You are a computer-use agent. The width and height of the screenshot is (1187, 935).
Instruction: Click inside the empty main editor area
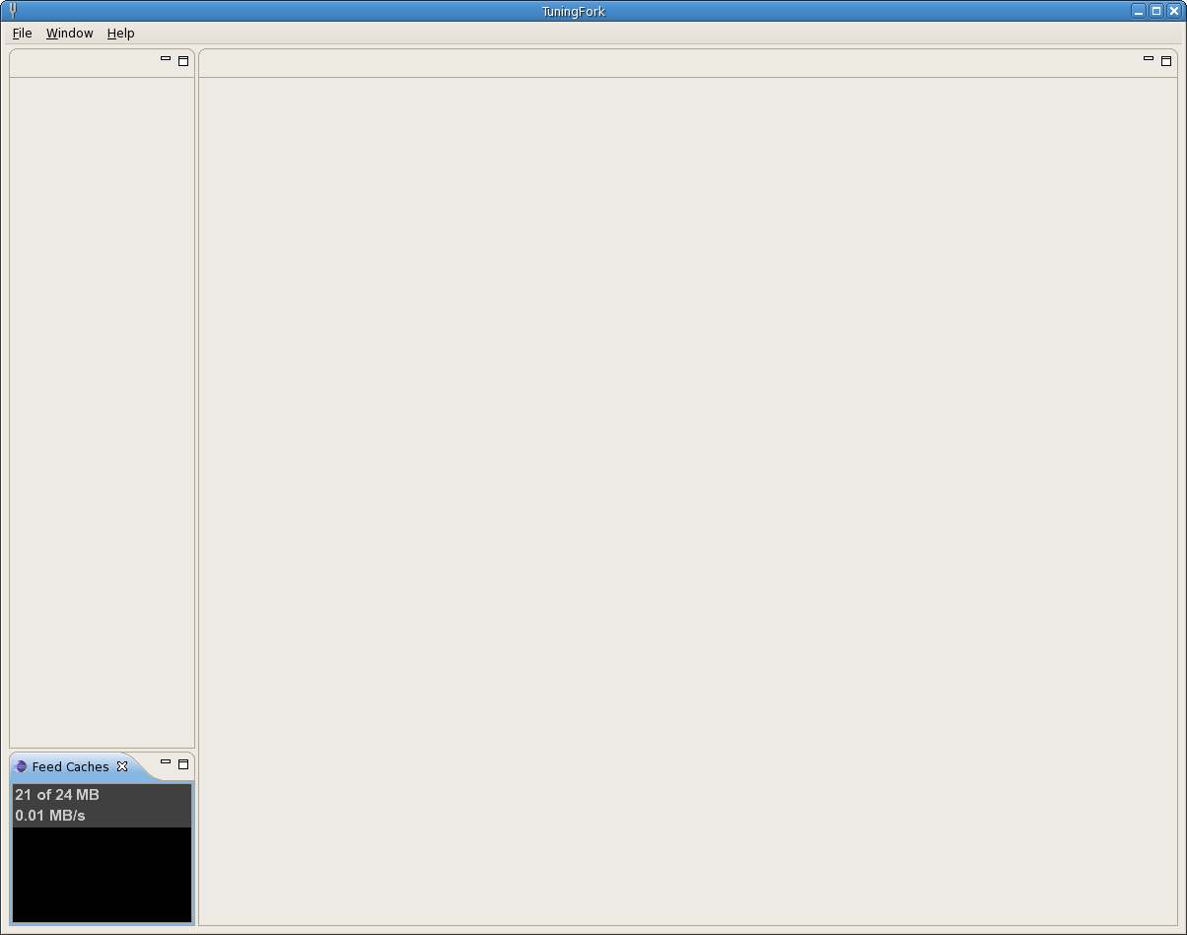(688, 493)
